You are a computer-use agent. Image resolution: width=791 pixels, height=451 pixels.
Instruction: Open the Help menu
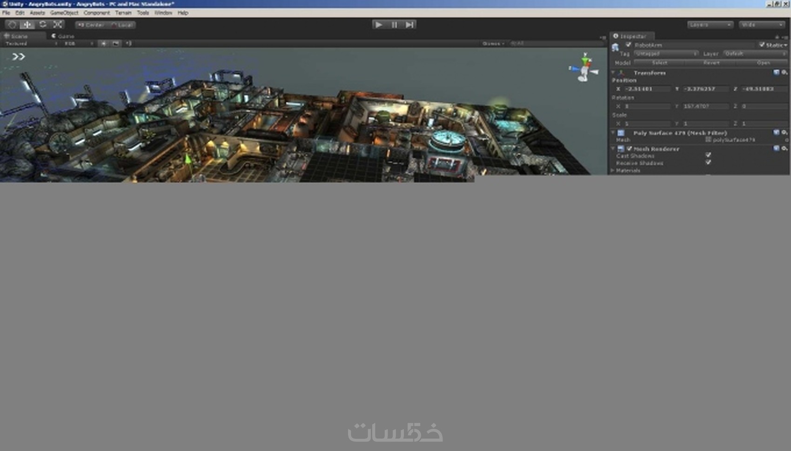183,13
